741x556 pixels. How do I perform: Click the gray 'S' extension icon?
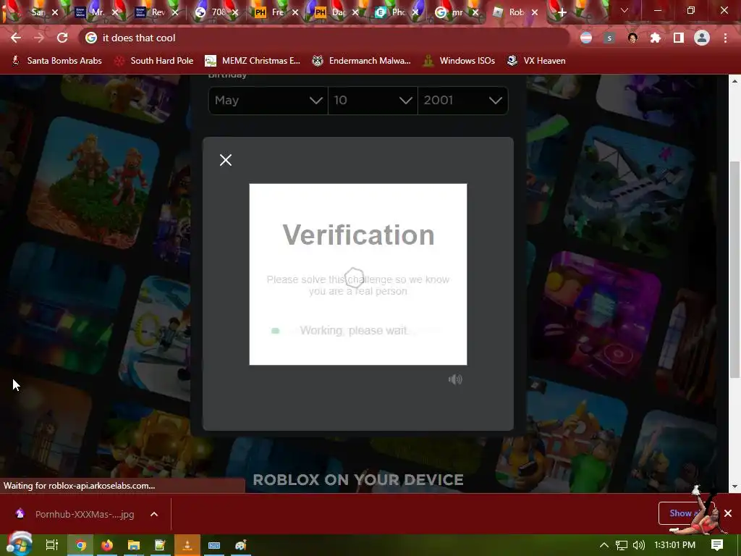coord(609,38)
